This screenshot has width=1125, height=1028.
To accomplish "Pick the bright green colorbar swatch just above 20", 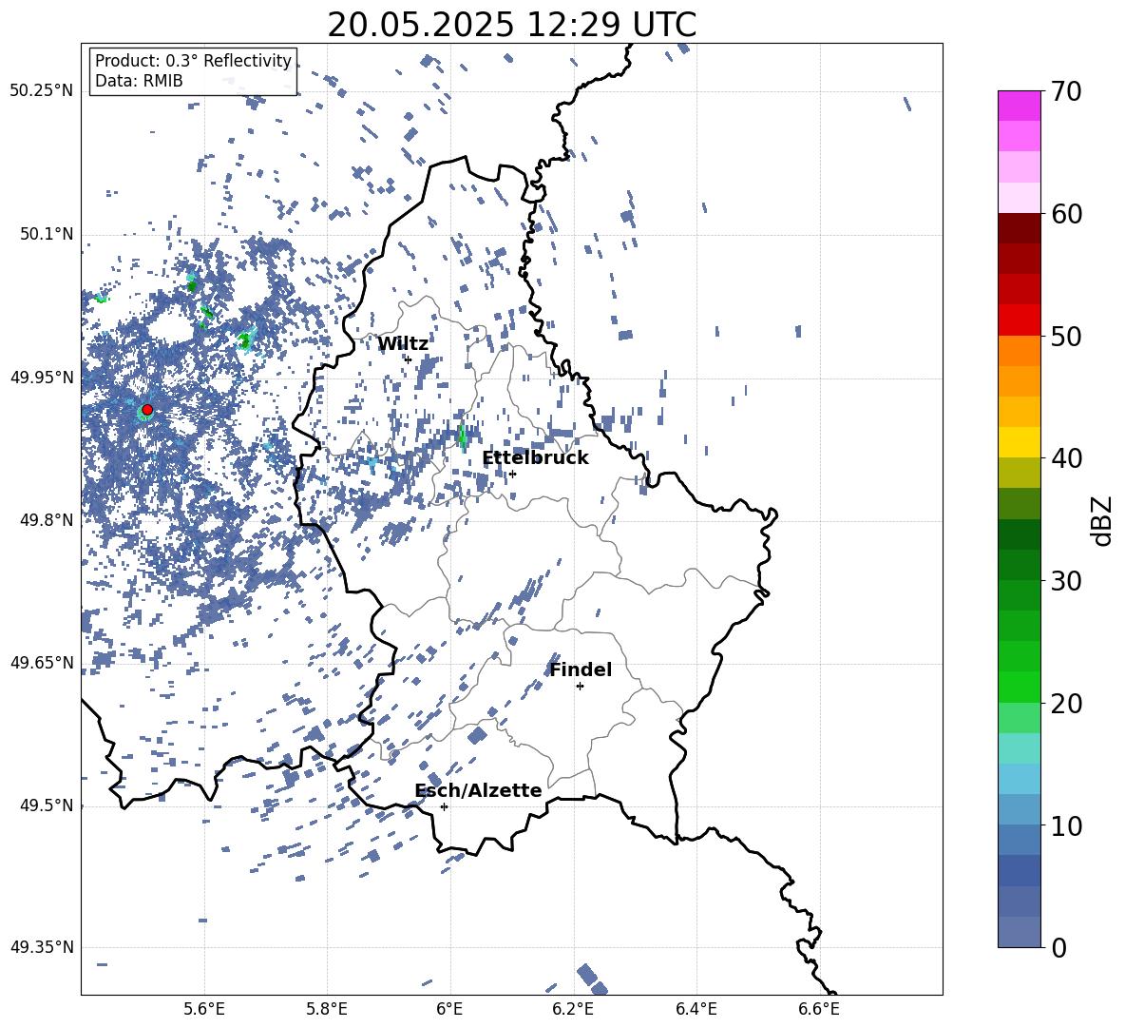I will [1020, 688].
